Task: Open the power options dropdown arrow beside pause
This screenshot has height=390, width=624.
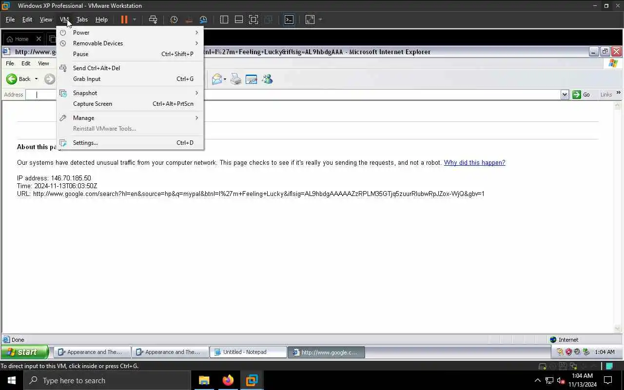Action: coord(135,19)
